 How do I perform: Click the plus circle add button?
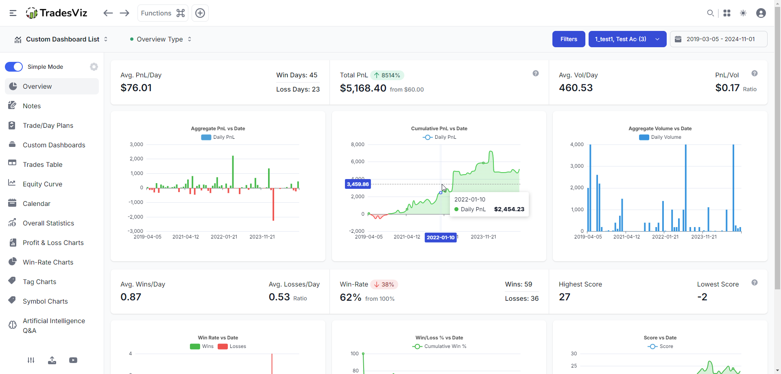coord(200,13)
